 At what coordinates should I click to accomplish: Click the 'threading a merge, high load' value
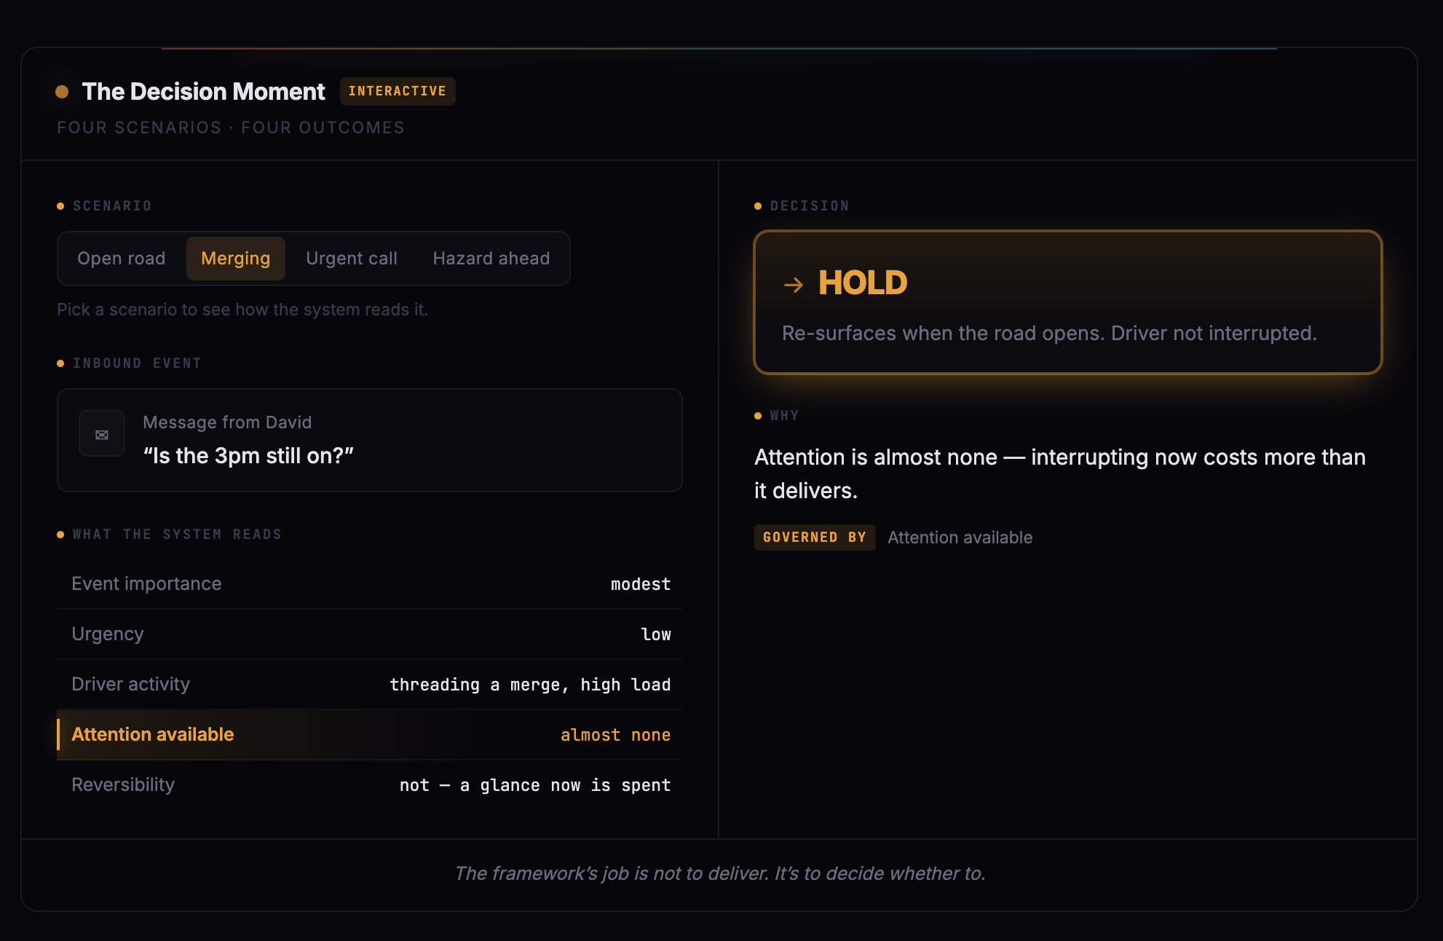coord(530,685)
